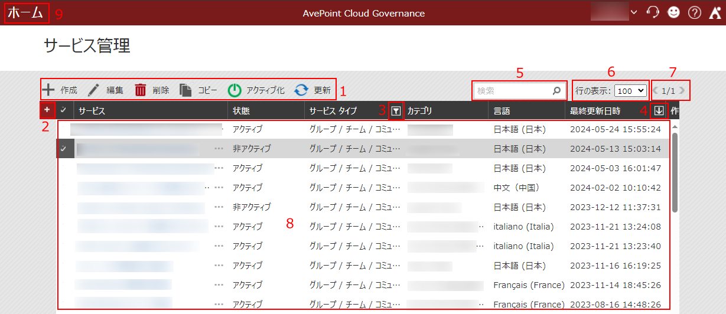
Task: Sort by 状態 column header
Action: click(241, 110)
